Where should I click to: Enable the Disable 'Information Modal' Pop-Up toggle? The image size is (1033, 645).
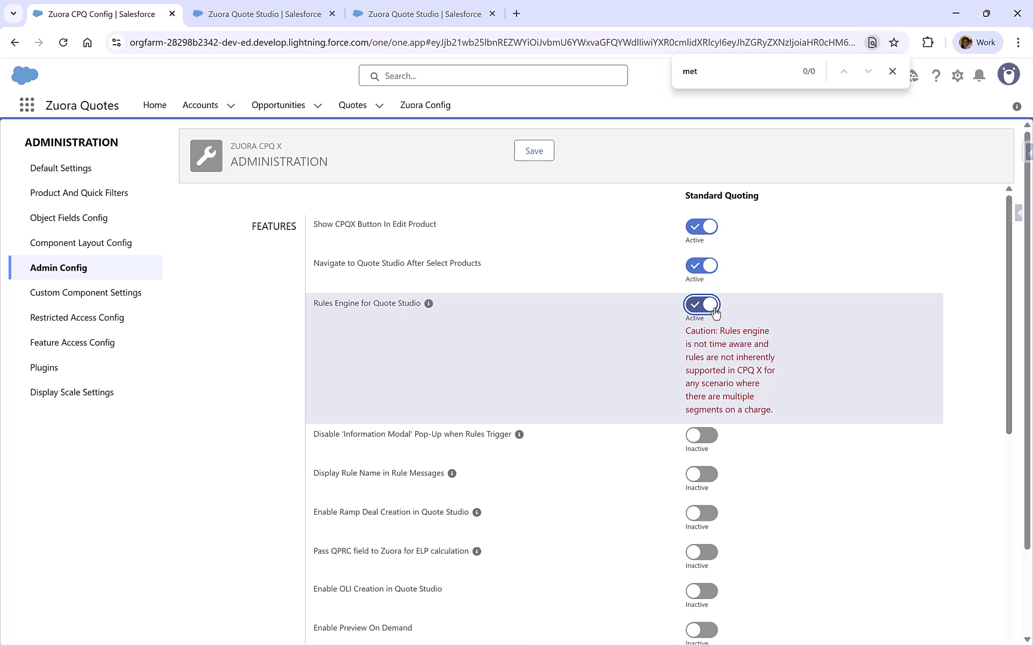tap(701, 435)
